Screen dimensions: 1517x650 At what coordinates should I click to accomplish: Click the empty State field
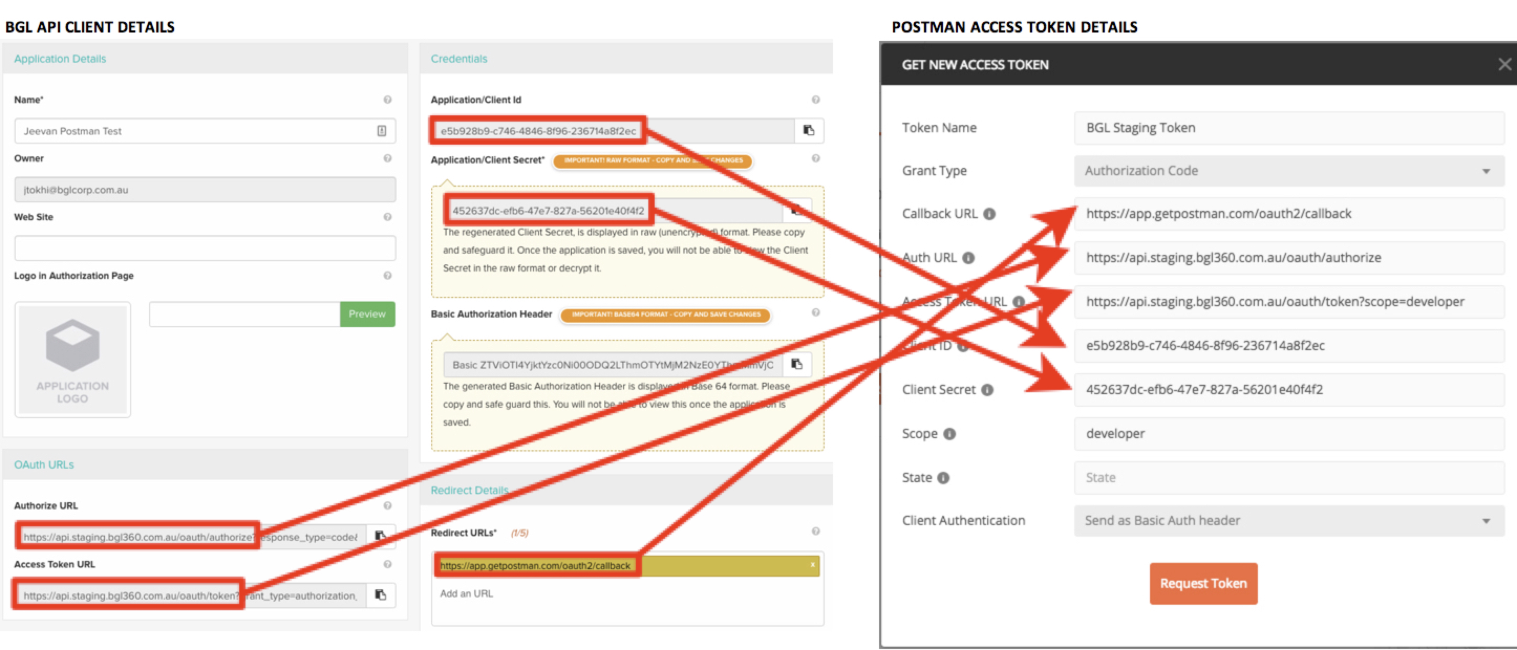coord(1289,478)
